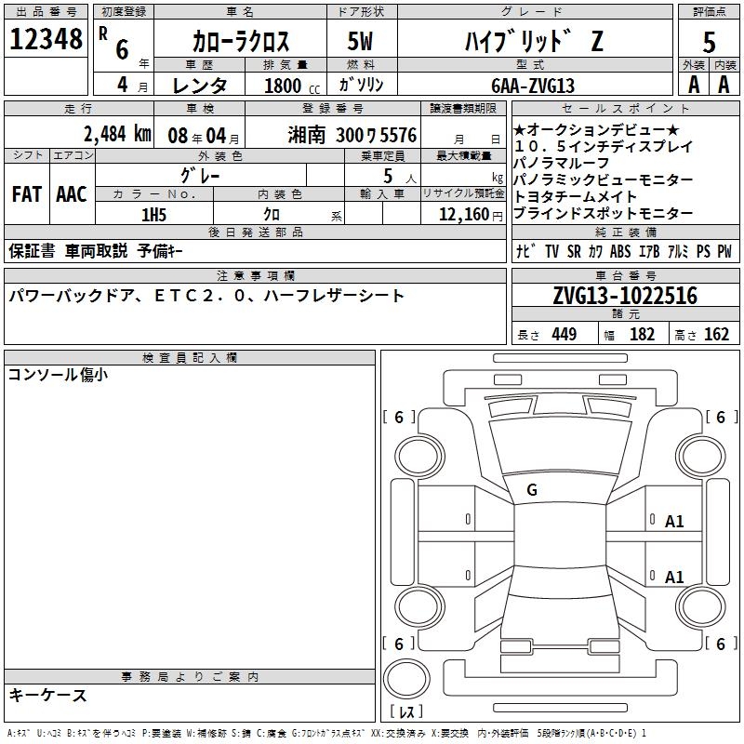
Task: Click the ブラインドスポットモニター line
Action: [x=604, y=214]
